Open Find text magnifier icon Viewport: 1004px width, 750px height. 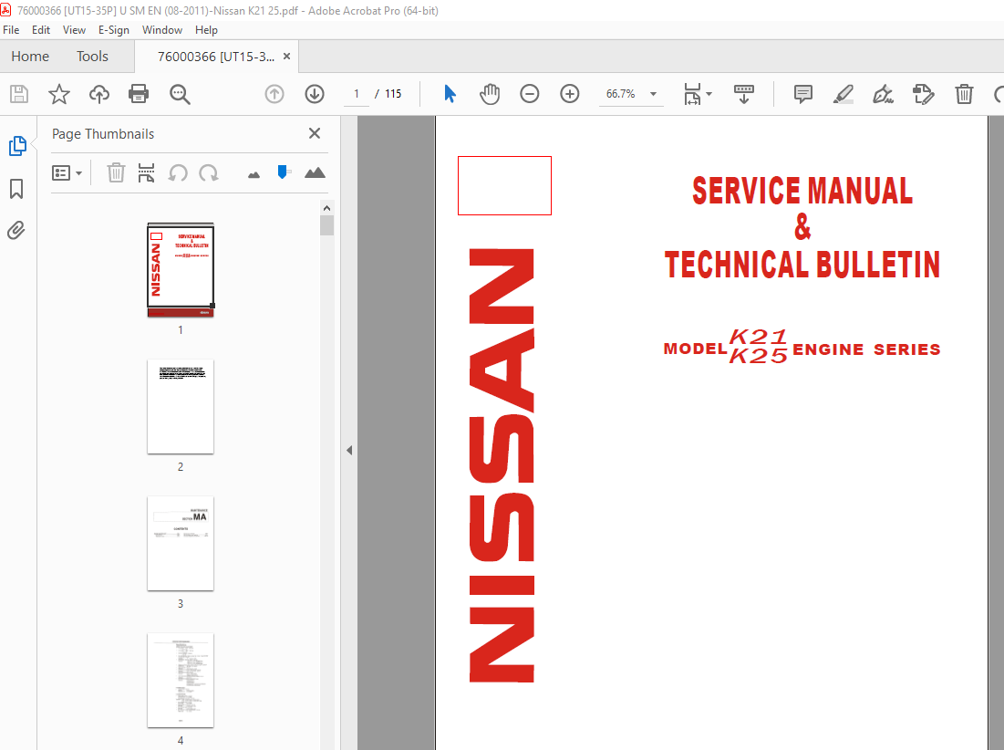click(x=180, y=94)
